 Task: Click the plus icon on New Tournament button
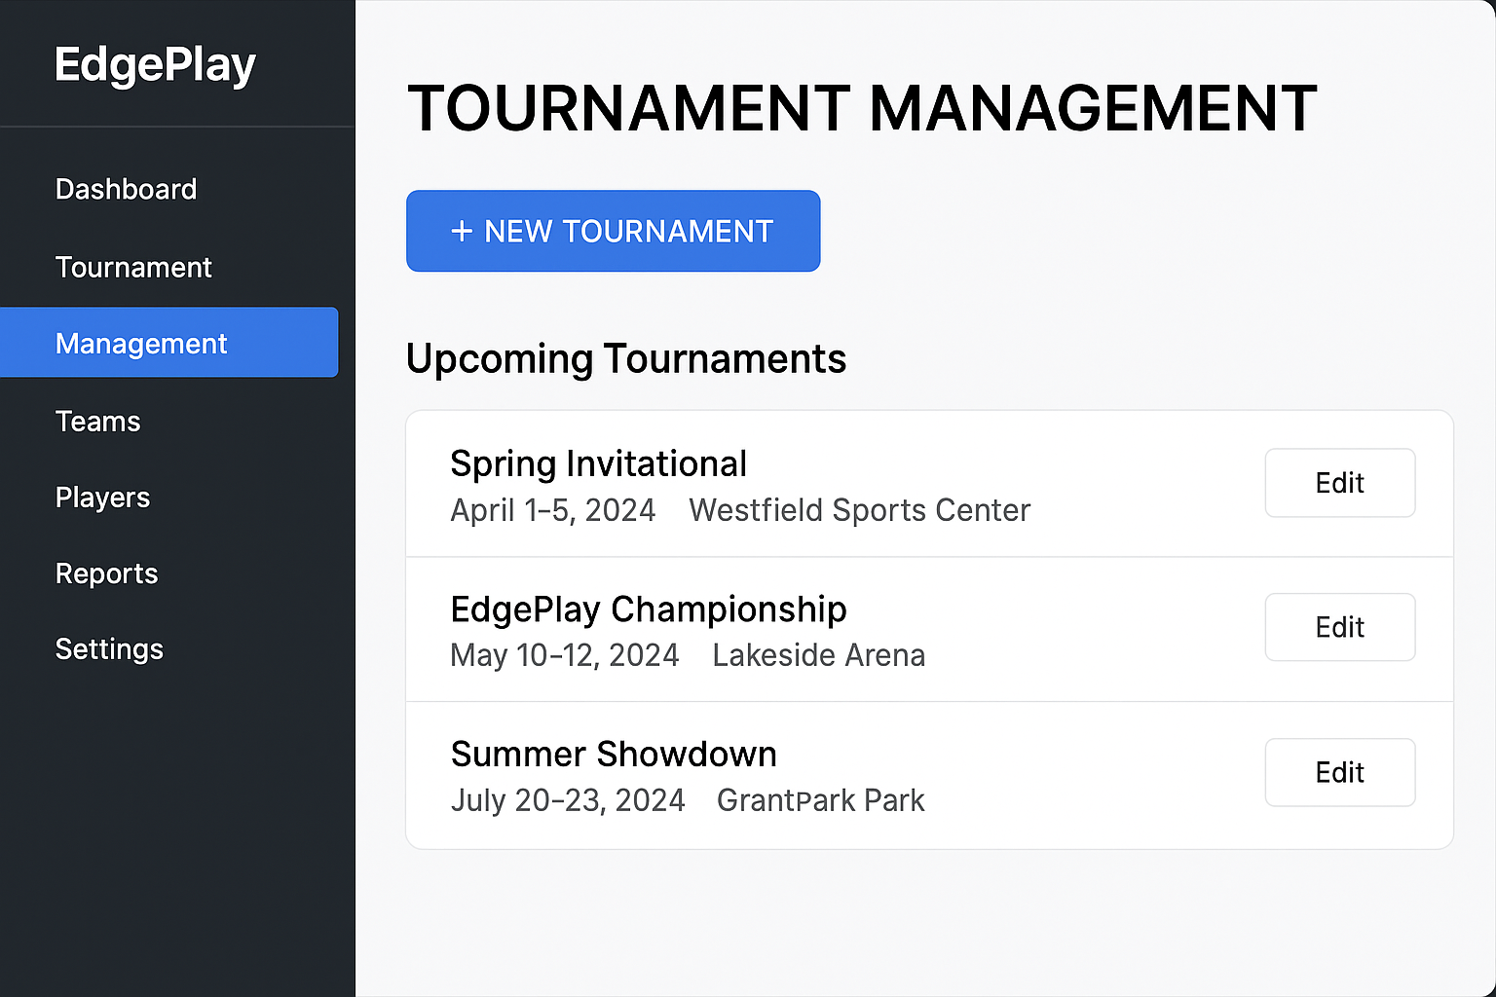pos(462,231)
